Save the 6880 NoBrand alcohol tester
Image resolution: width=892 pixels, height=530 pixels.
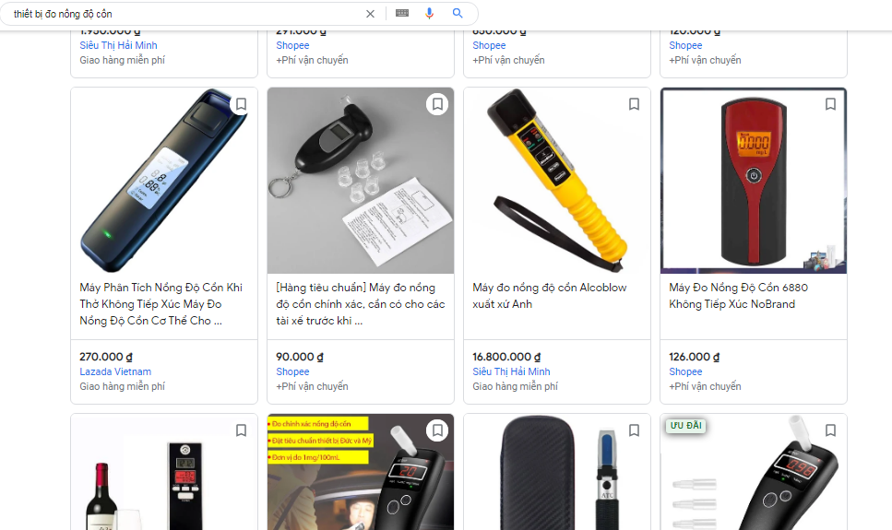[x=830, y=104]
